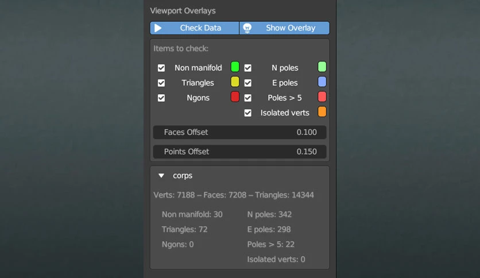Click the Show Overlay button label

pyautogui.click(x=291, y=28)
